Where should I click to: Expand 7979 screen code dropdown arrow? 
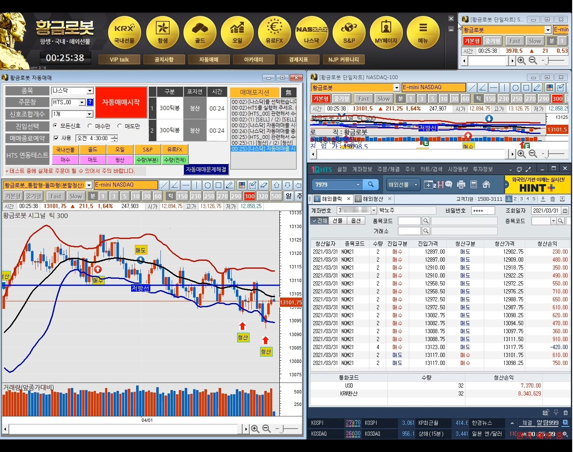[x=358, y=185]
